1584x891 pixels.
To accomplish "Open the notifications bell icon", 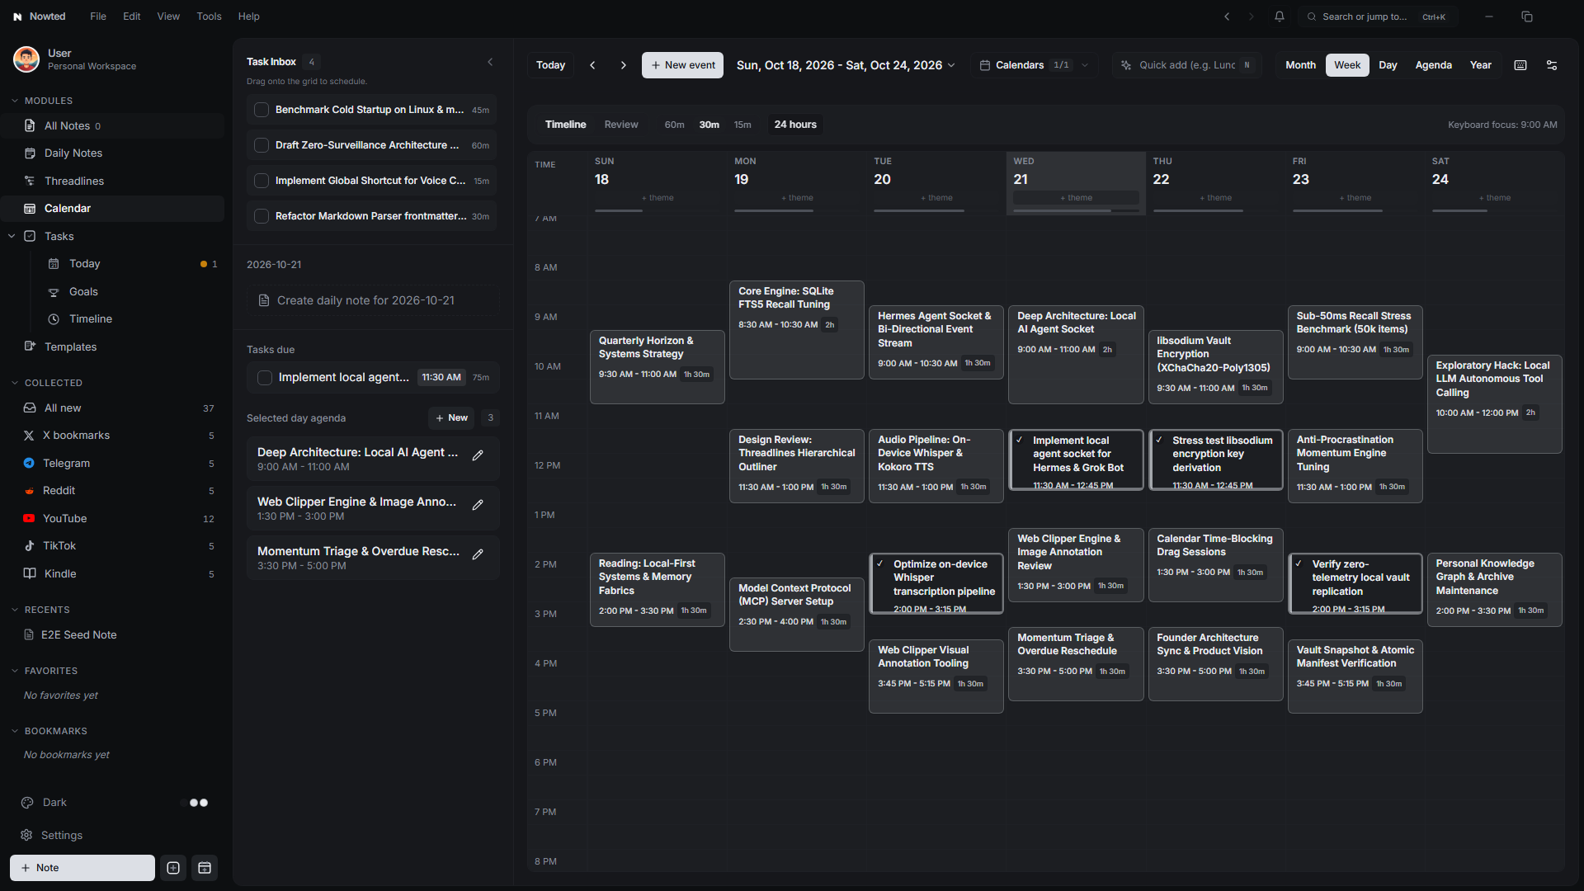I will [1280, 16].
